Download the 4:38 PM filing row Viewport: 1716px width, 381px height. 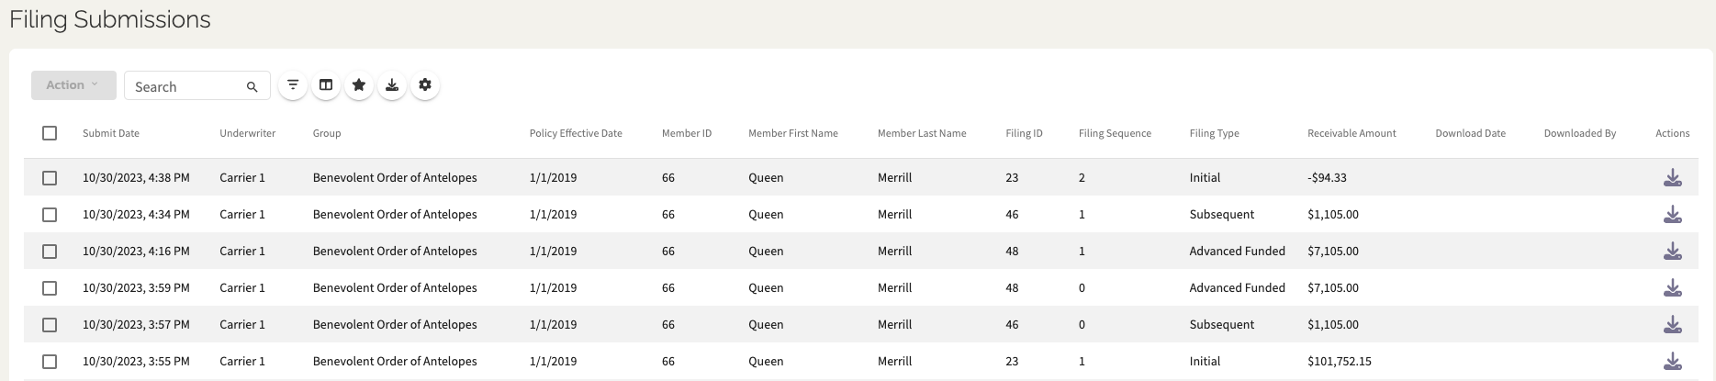click(1673, 178)
